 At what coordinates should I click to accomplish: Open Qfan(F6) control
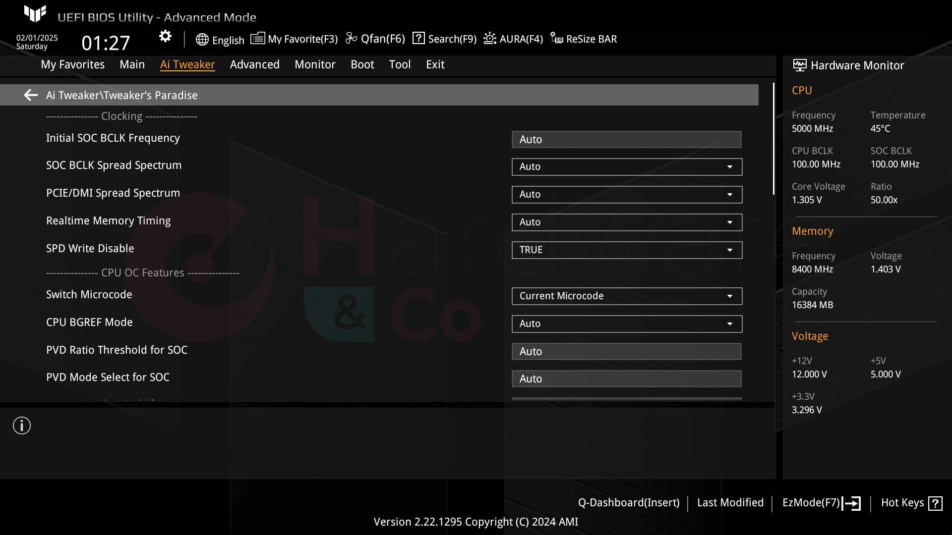pyautogui.click(x=383, y=39)
